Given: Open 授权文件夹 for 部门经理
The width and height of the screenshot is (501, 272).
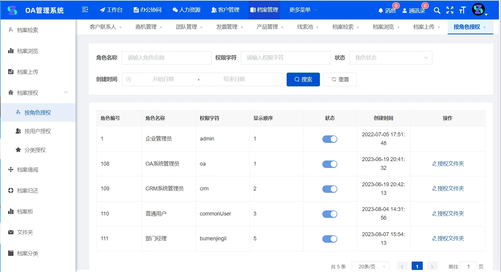Looking at the screenshot, I should (448, 239).
